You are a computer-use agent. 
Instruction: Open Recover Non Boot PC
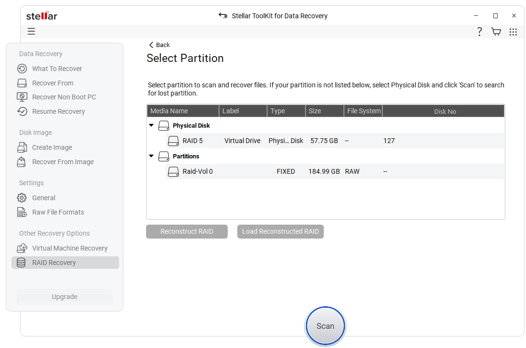(64, 97)
